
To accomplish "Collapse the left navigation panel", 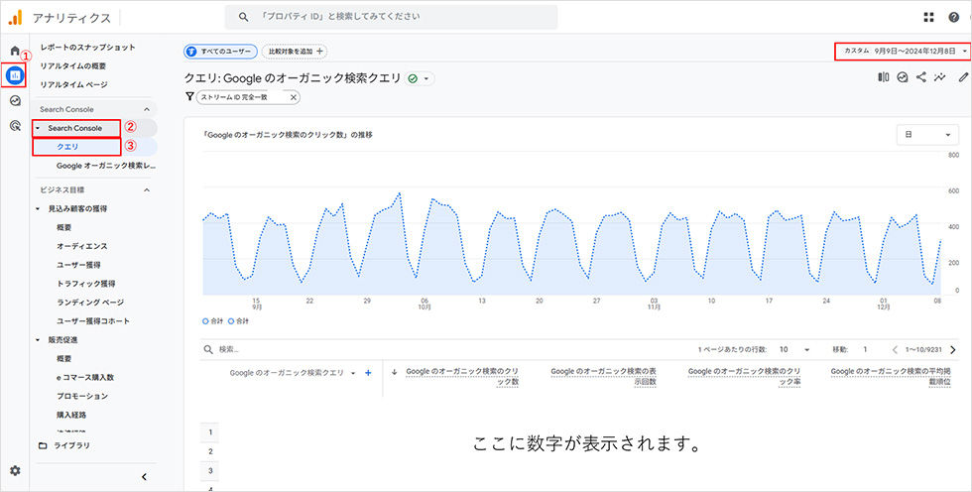I will (x=144, y=476).
